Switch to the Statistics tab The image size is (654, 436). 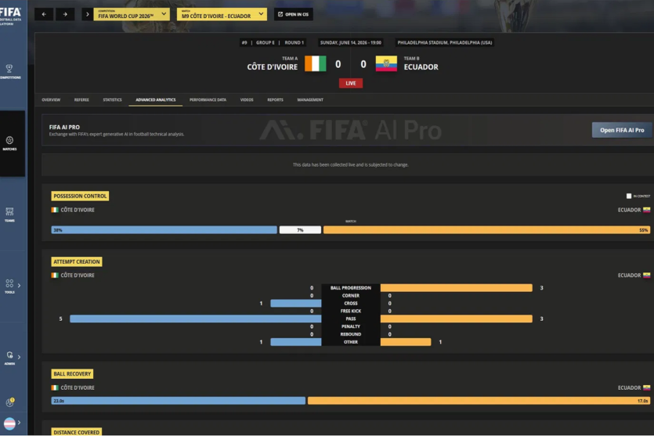click(112, 100)
